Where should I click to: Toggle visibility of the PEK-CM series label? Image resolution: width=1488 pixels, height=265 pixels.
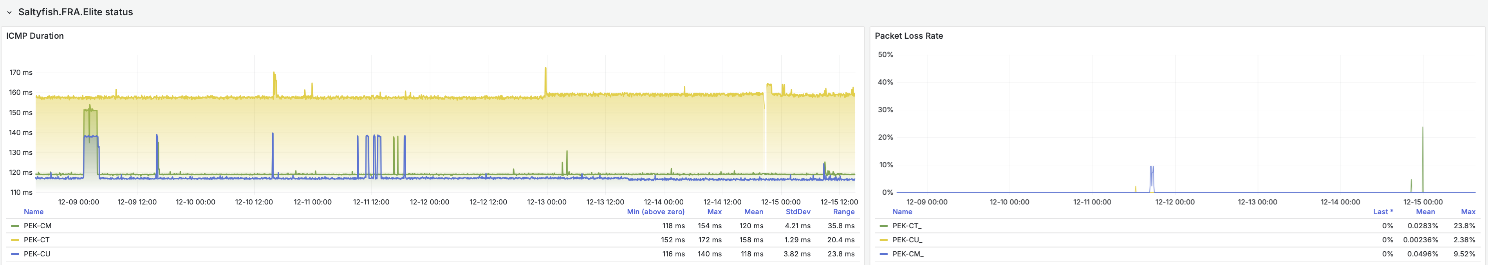[x=38, y=226]
